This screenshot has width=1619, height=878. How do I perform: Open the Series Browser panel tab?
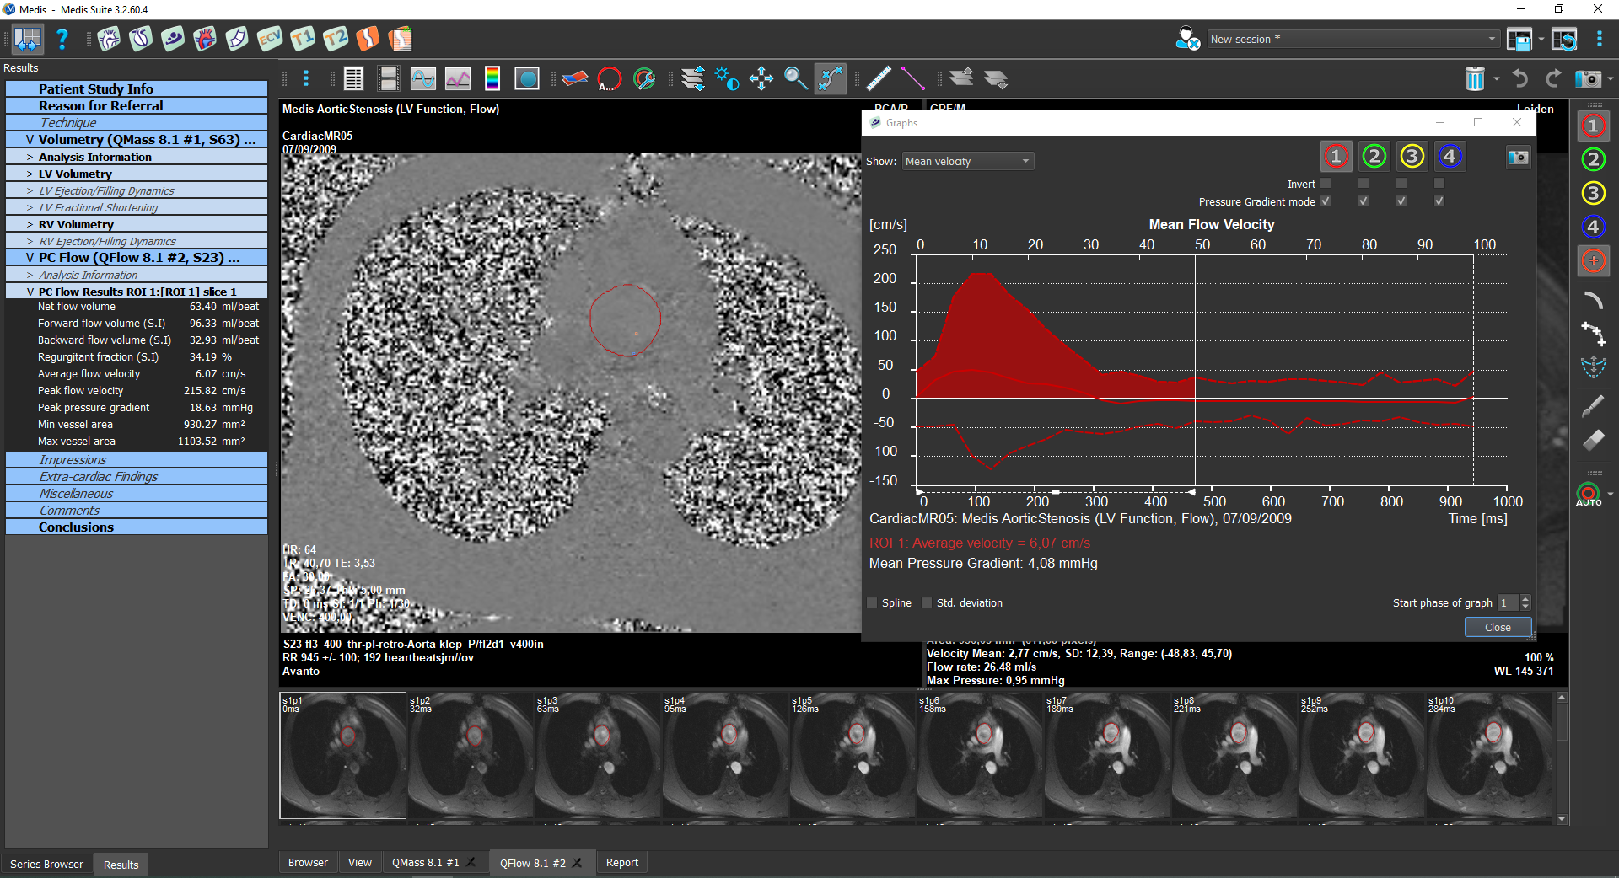[46, 864]
